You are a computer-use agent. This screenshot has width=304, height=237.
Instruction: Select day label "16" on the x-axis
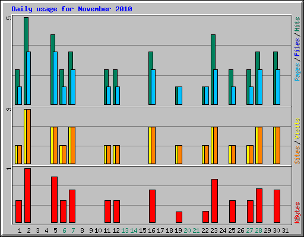[151, 230]
